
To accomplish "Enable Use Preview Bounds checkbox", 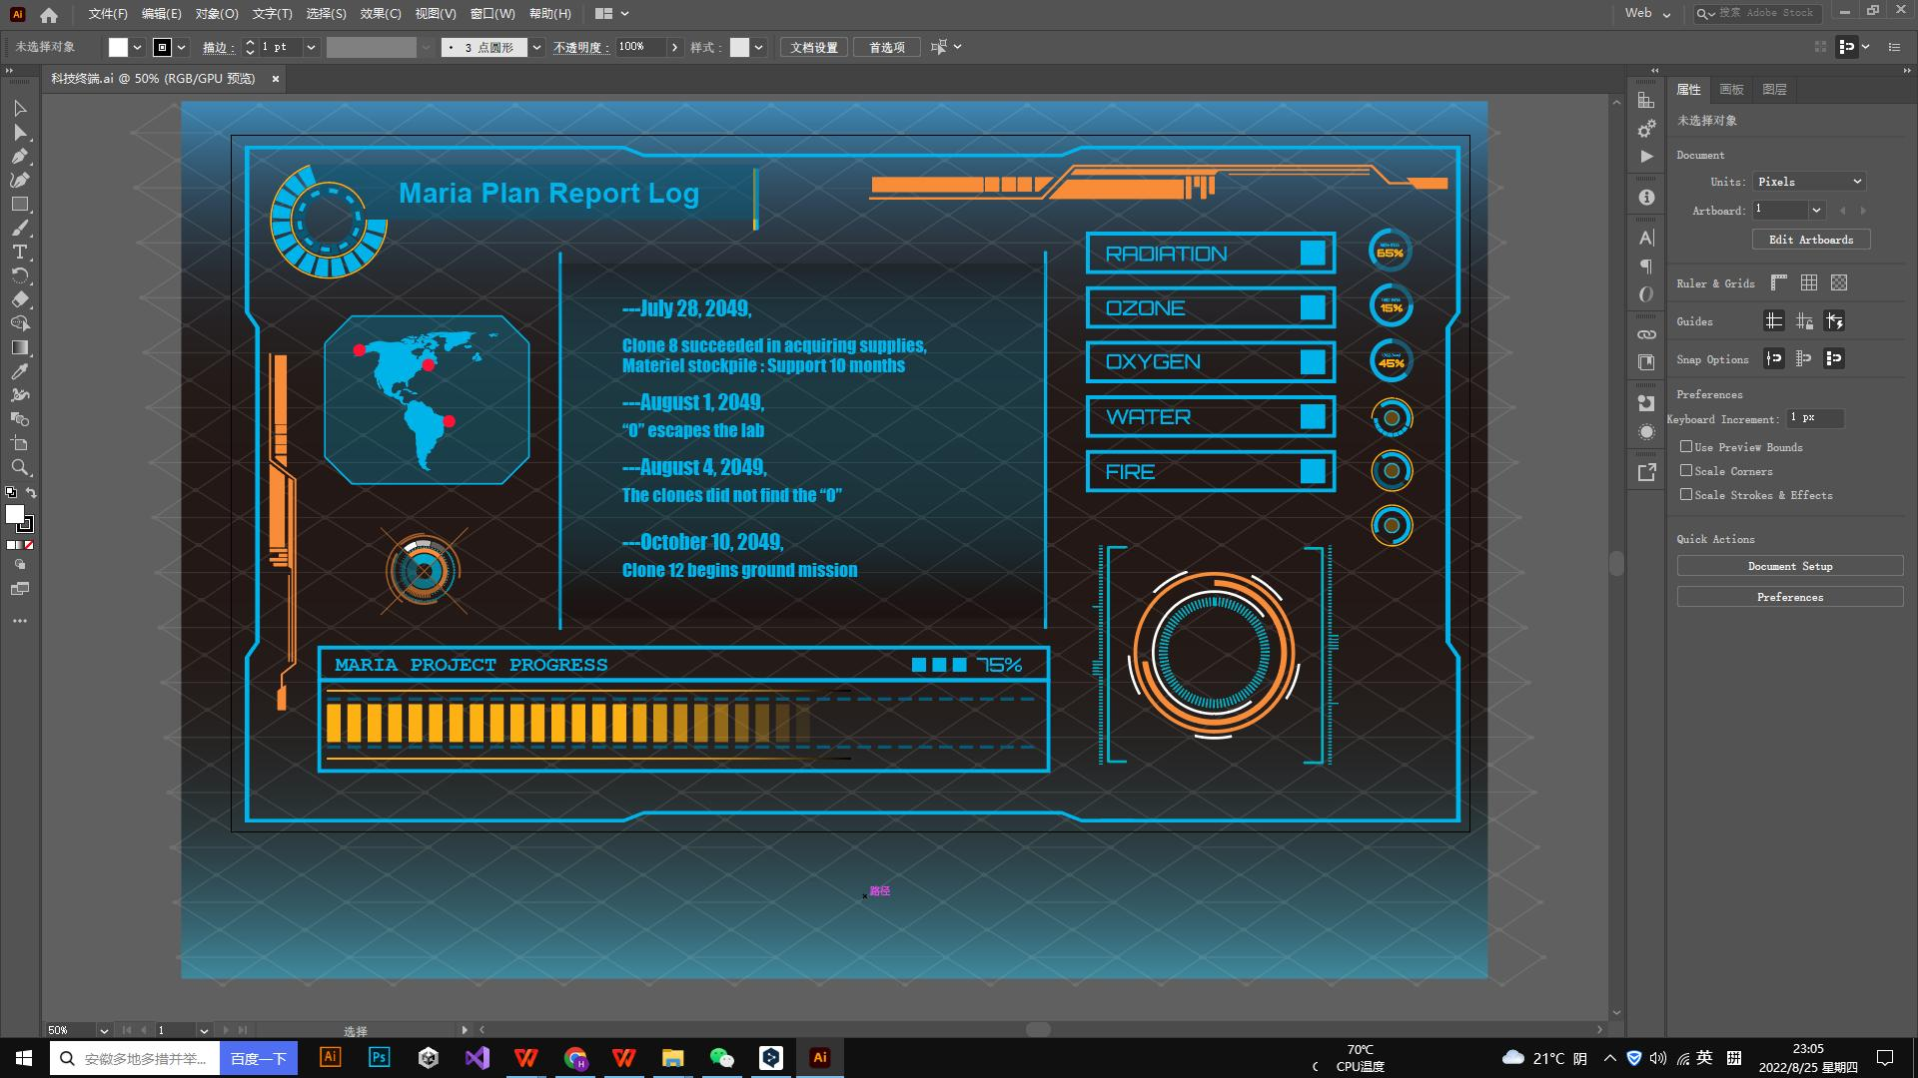I will tap(1686, 446).
